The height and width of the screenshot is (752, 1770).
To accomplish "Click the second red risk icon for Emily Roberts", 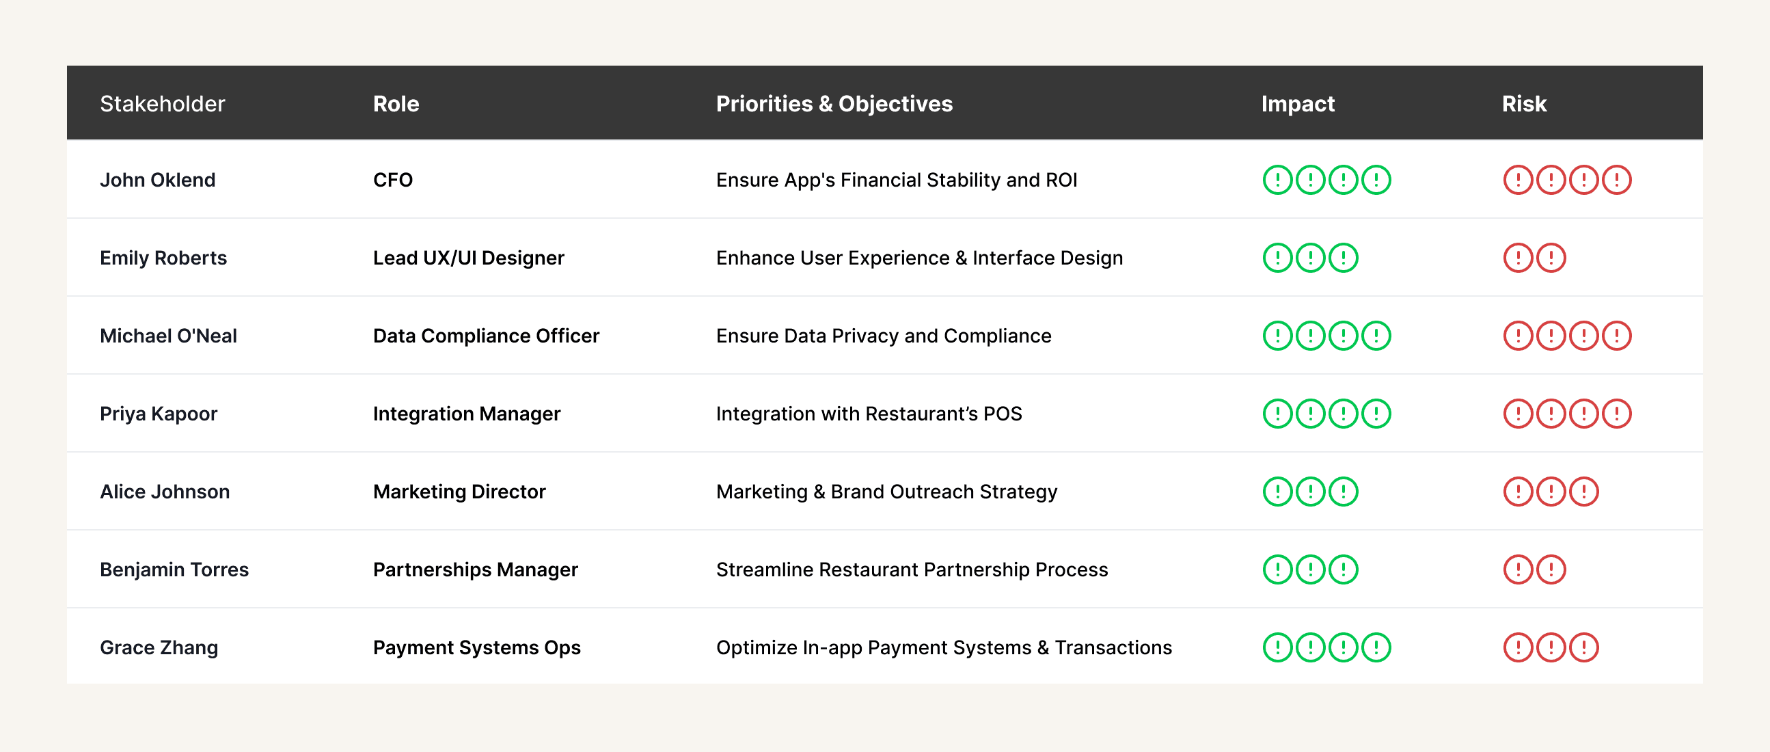I will coord(1551,258).
